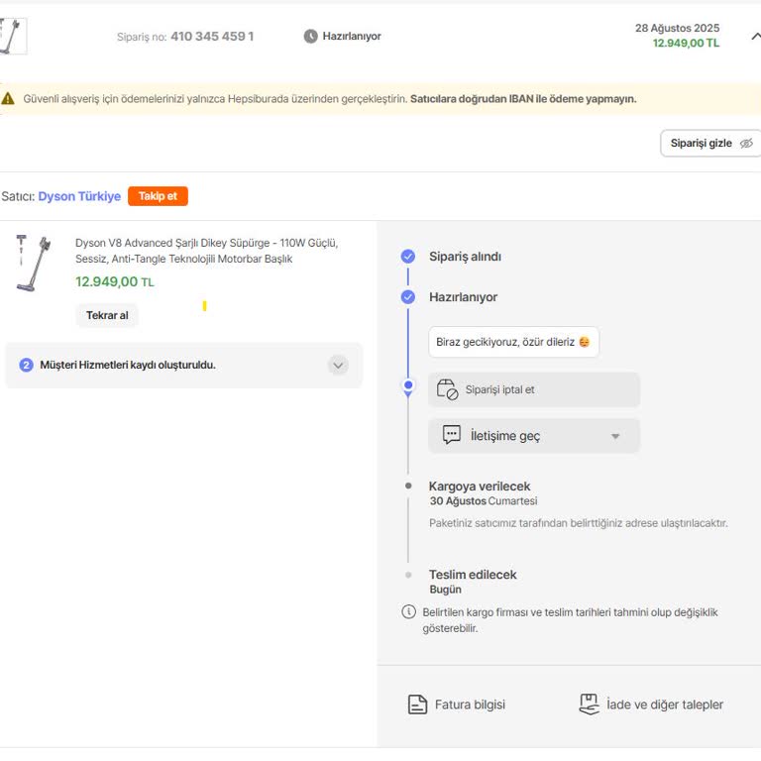This screenshot has width=761, height=761.
Task: Click the clock icon beside Hazırlanıyor
Action: coord(310,37)
